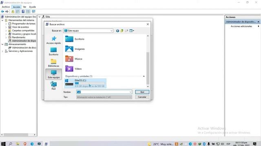Click the show/hide console tree toolbar icon

click(18, 11)
